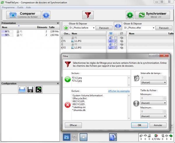Click the time interval value spinner

(165, 78)
